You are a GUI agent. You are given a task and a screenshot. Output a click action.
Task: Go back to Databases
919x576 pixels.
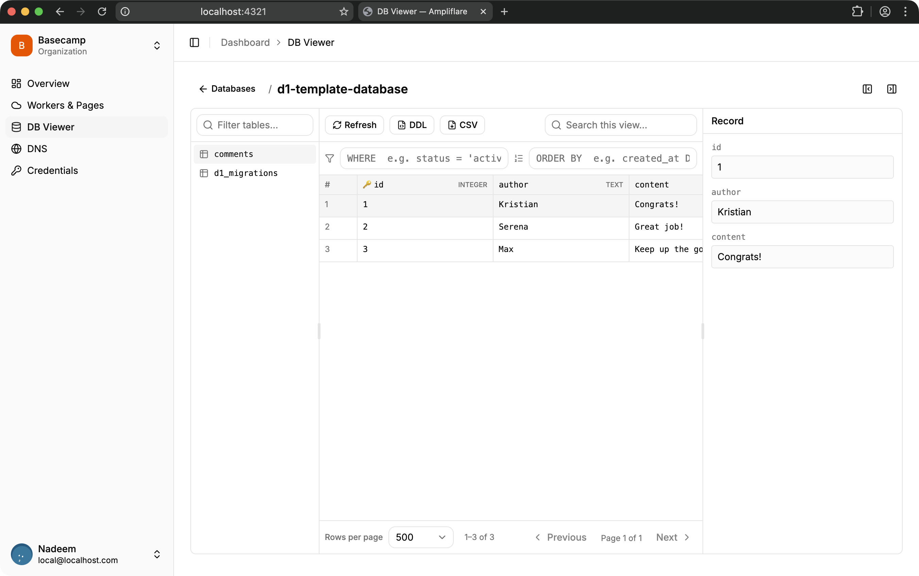tap(227, 89)
